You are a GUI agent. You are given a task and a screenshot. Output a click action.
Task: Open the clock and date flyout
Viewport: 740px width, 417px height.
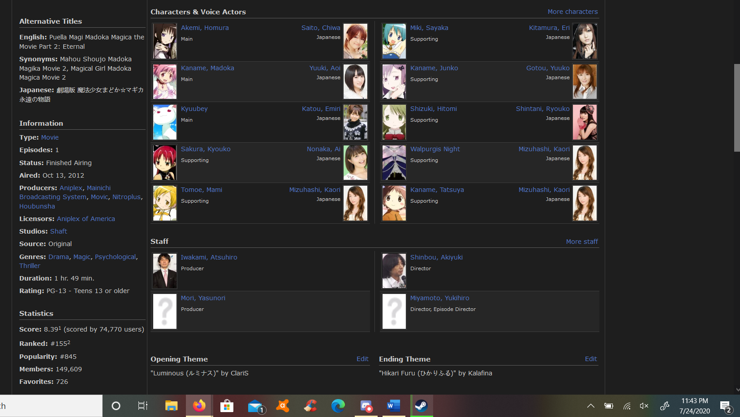tap(694, 406)
